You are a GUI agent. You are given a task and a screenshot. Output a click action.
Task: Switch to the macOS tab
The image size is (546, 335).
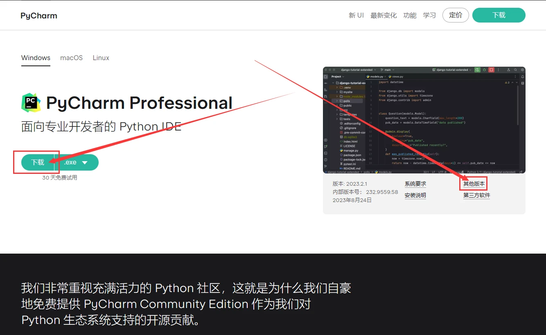71,58
